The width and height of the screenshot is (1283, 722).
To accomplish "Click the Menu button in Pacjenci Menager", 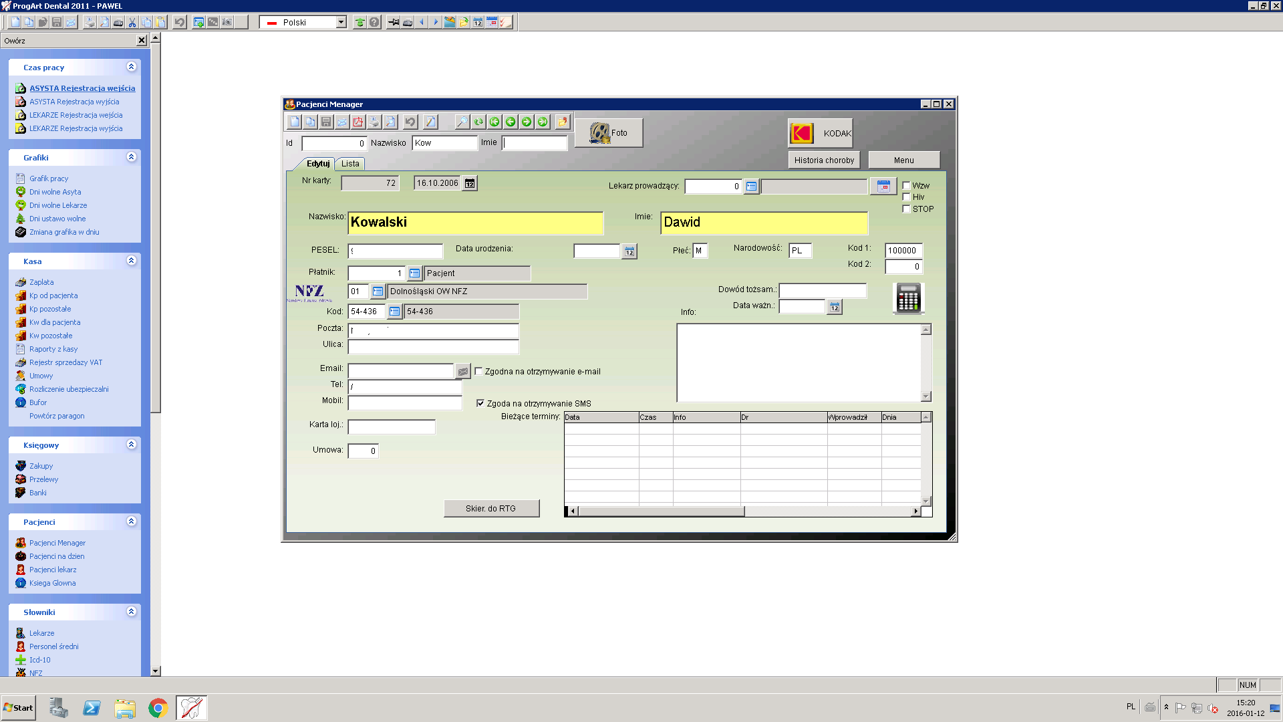I will 904,160.
